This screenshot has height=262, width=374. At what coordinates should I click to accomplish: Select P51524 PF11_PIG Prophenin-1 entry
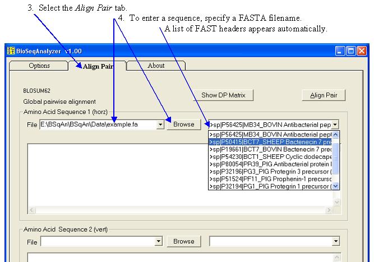pos(270,179)
